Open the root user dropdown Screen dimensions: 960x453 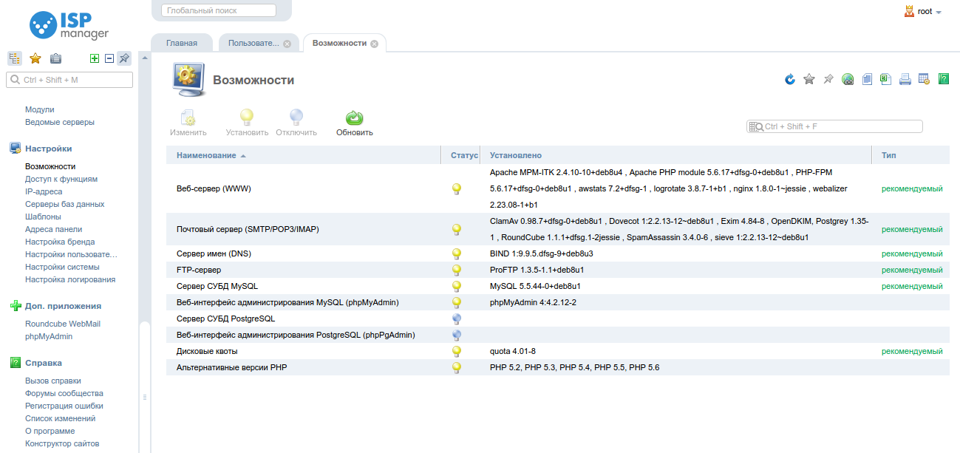tap(924, 12)
